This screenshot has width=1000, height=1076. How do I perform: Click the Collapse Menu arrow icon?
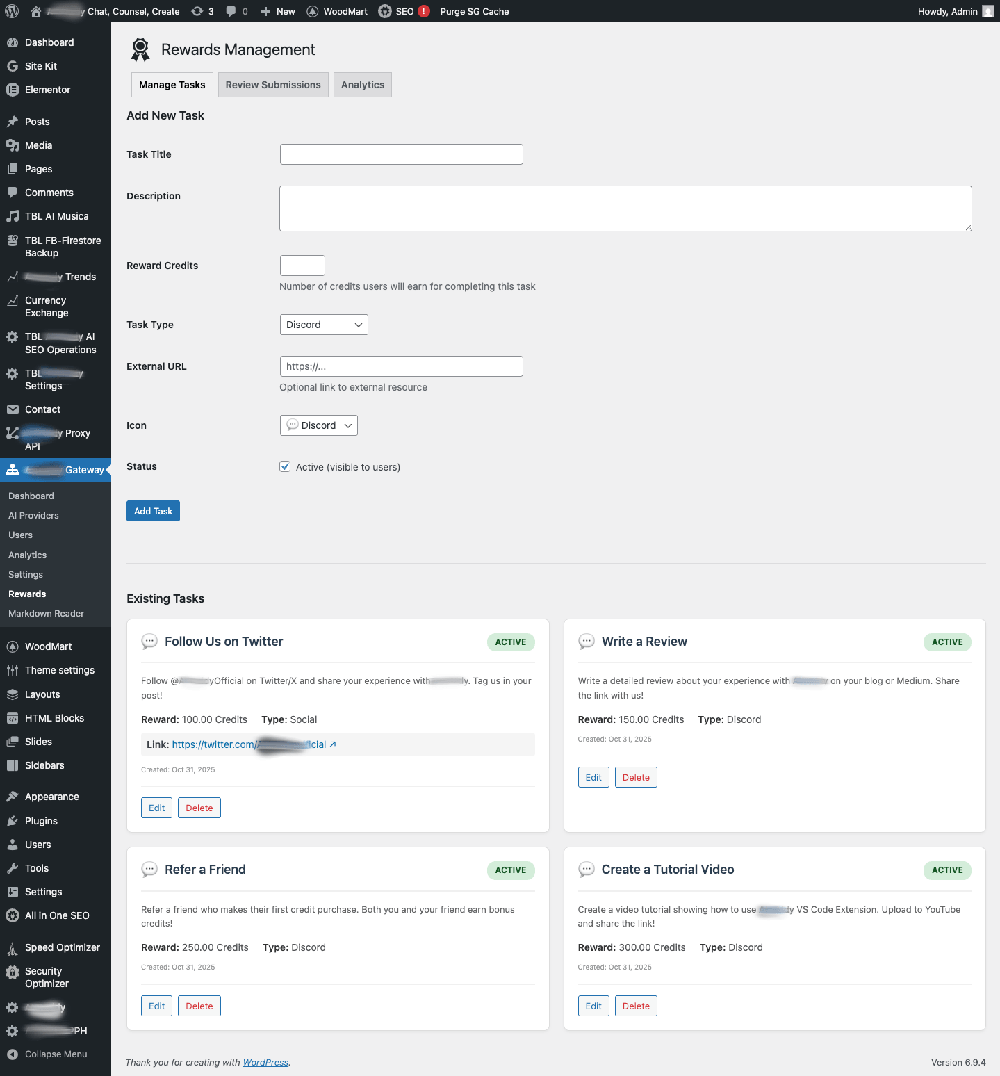click(x=12, y=1054)
